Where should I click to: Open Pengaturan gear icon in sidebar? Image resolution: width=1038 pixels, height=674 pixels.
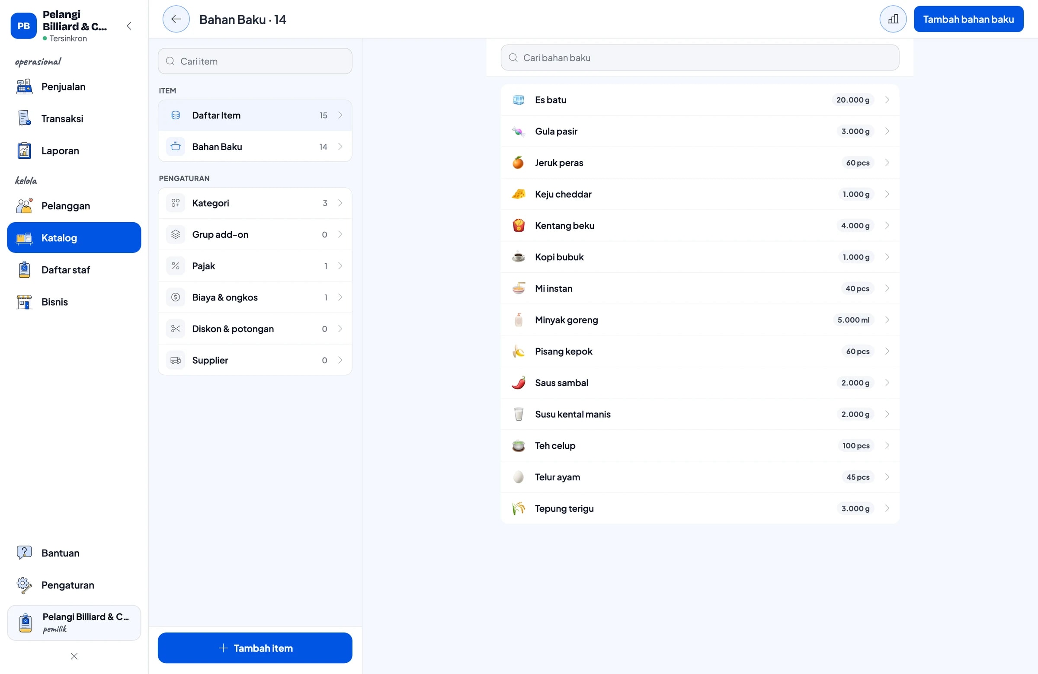coord(24,585)
